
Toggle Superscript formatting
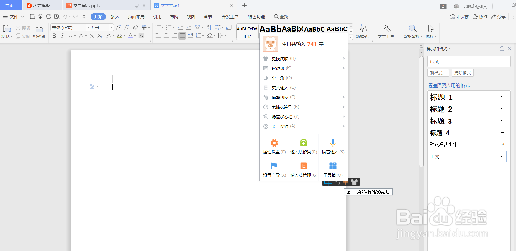tap(92, 36)
